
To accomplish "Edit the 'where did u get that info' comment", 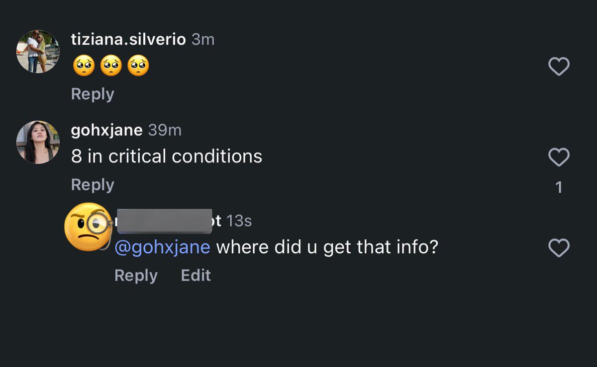I will 196,275.
